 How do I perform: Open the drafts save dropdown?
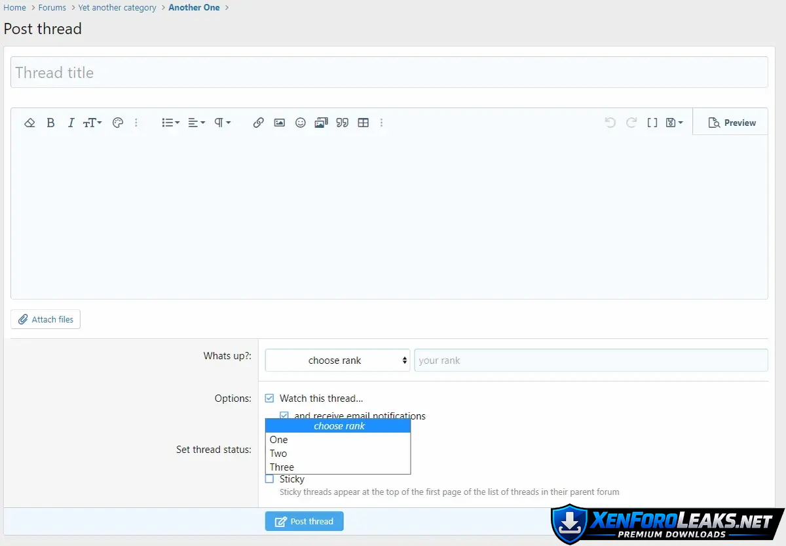674,123
